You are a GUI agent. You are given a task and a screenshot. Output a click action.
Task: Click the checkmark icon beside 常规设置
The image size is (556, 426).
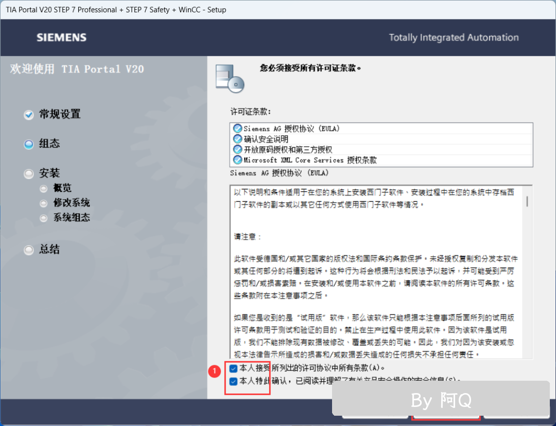pos(29,115)
